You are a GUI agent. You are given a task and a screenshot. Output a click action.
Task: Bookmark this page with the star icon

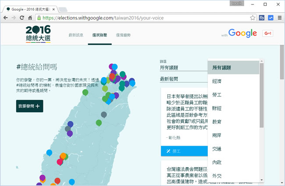point(253,18)
